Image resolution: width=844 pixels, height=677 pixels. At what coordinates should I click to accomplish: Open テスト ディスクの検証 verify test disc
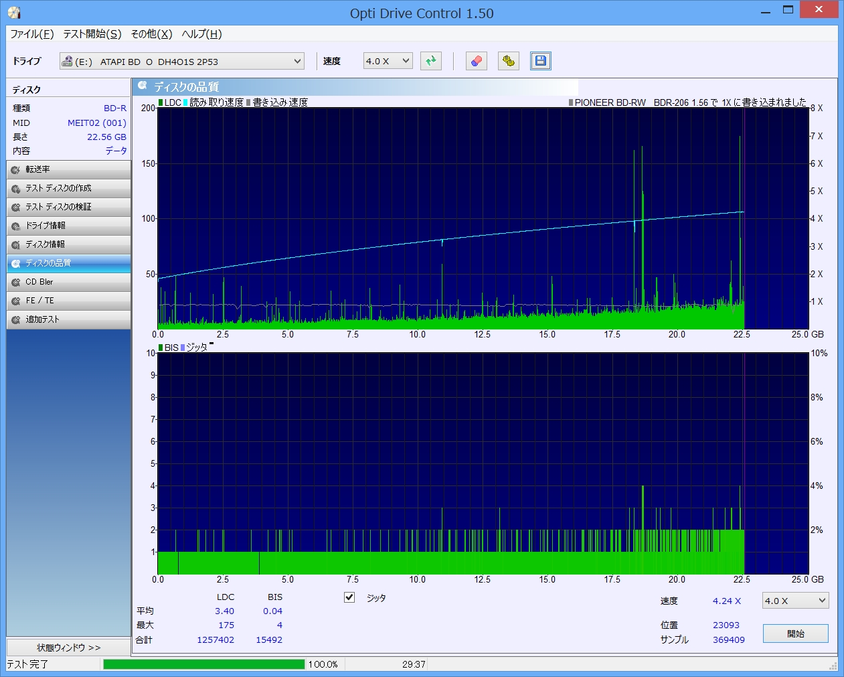[x=68, y=207]
